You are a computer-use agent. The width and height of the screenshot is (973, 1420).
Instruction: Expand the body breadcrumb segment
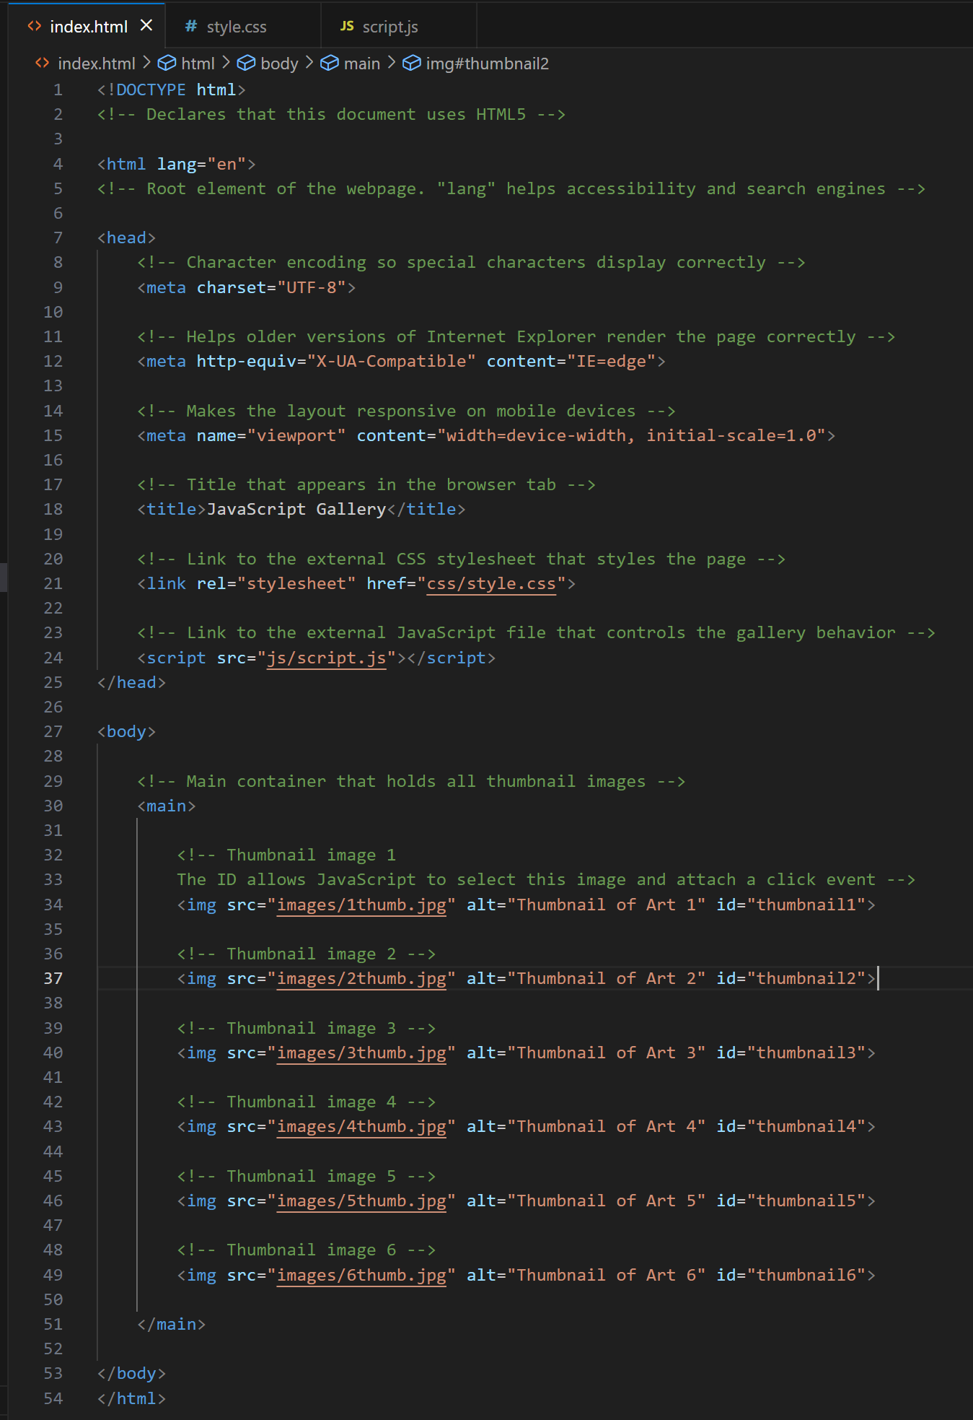pos(279,64)
